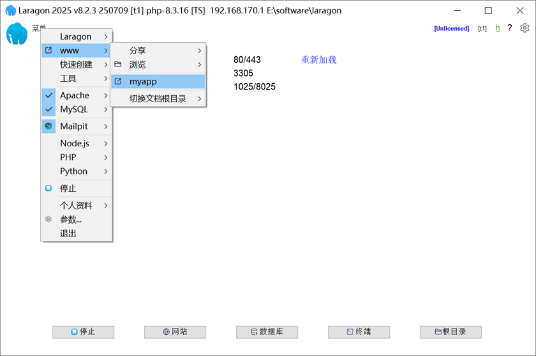Viewport: 536px width, 356px height.
Task: Click the 停止 button at bottom
Action: 84,332
